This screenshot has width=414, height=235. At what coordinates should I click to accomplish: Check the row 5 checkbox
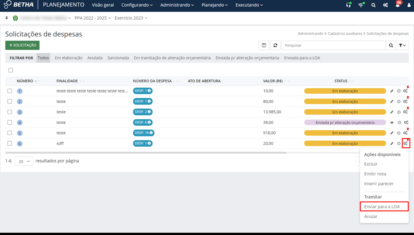pos(10,133)
